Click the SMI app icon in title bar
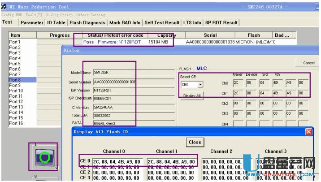 [4, 7]
